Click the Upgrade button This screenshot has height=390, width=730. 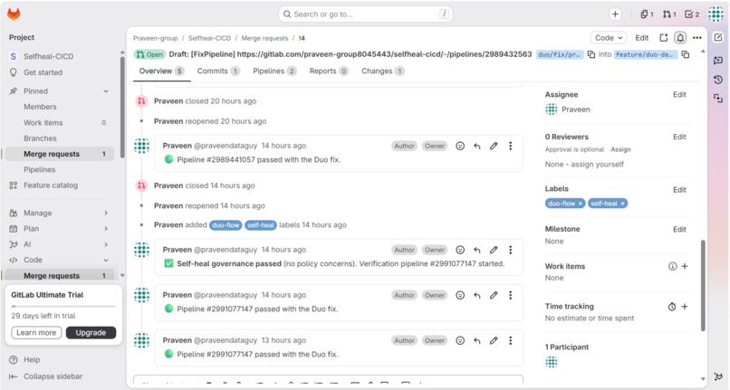[x=91, y=333]
